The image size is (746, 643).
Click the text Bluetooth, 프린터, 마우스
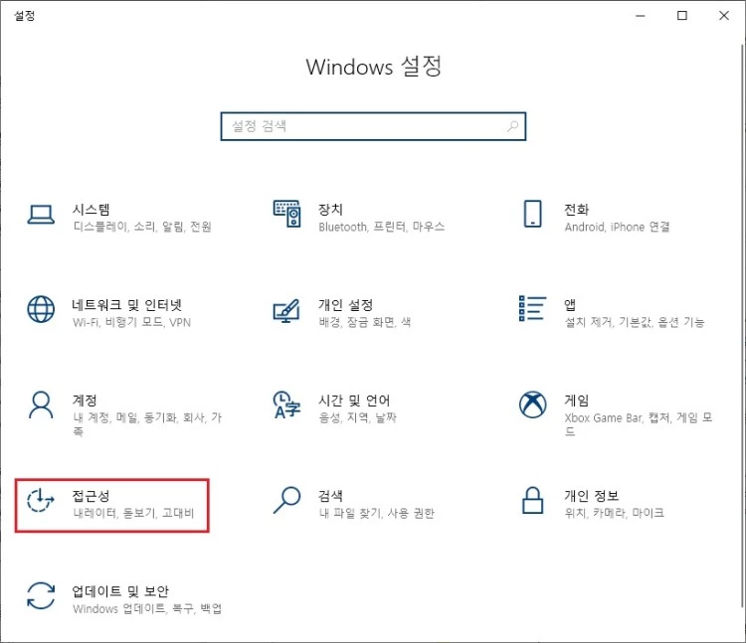click(x=382, y=227)
